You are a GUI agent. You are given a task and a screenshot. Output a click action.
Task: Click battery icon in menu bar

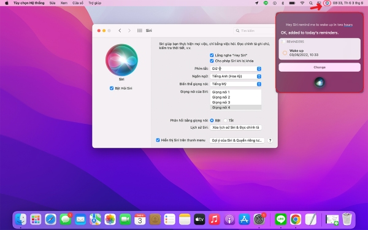click(292, 3)
